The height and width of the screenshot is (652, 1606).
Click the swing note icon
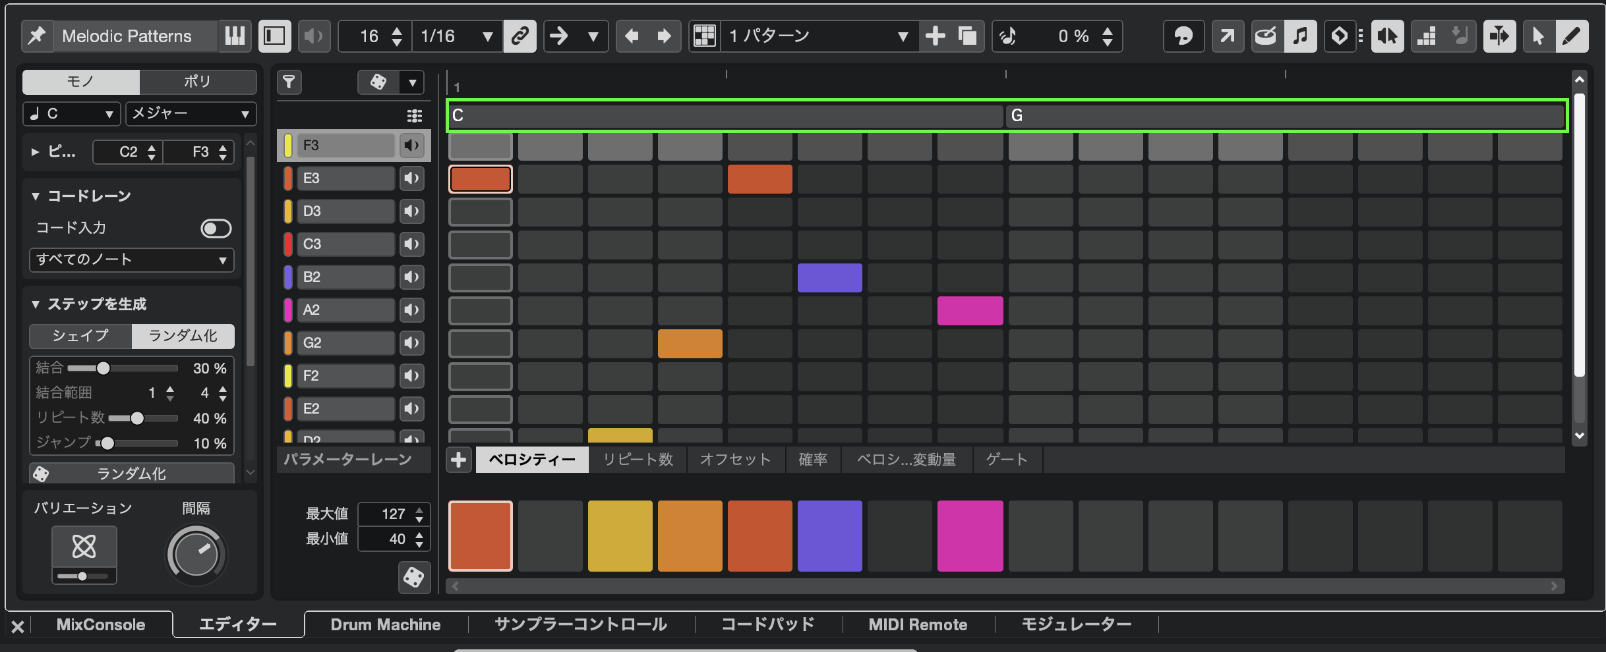coord(1009,36)
